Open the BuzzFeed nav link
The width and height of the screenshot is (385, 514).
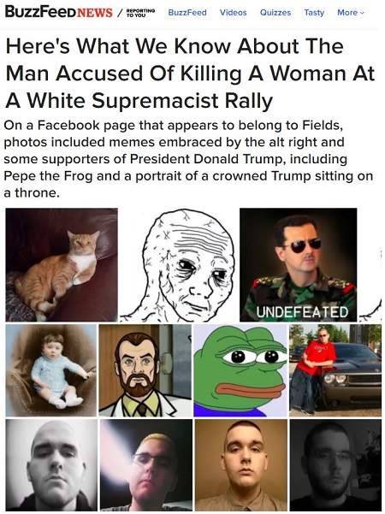coord(187,13)
